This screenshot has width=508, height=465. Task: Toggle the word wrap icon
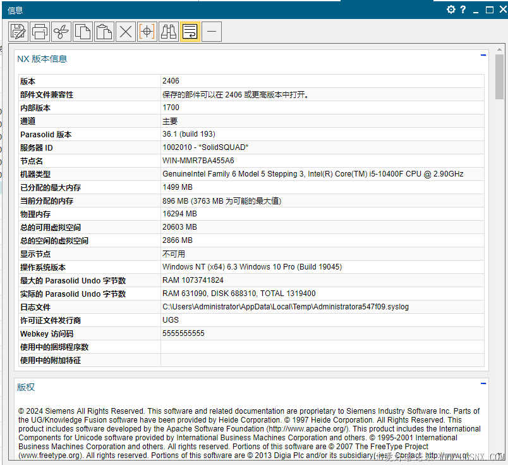[x=190, y=32]
